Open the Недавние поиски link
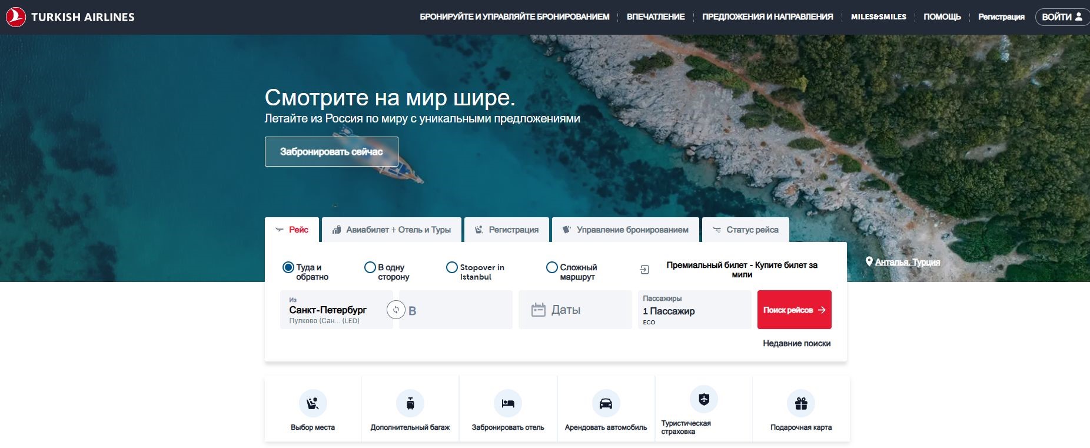 click(x=797, y=343)
